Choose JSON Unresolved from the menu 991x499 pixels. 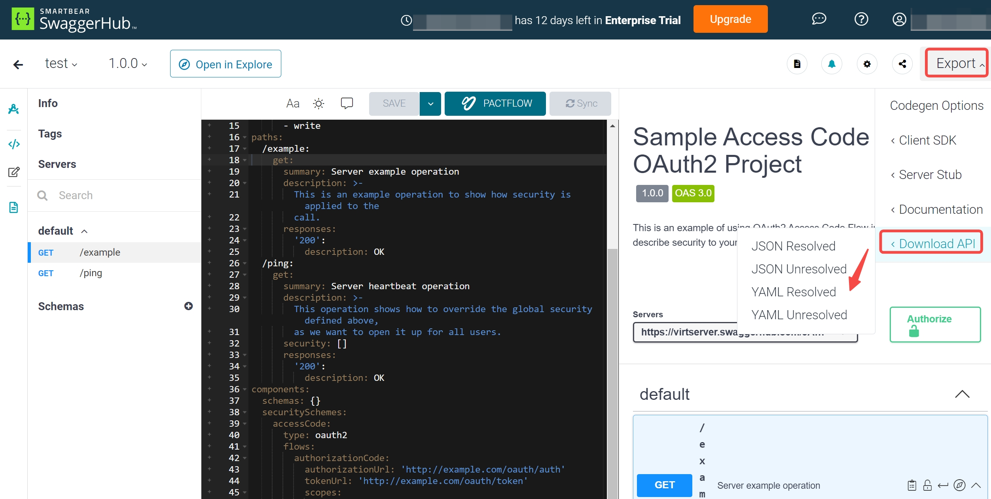[799, 269]
